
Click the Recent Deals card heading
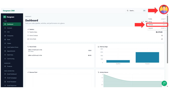coord(33,47)
